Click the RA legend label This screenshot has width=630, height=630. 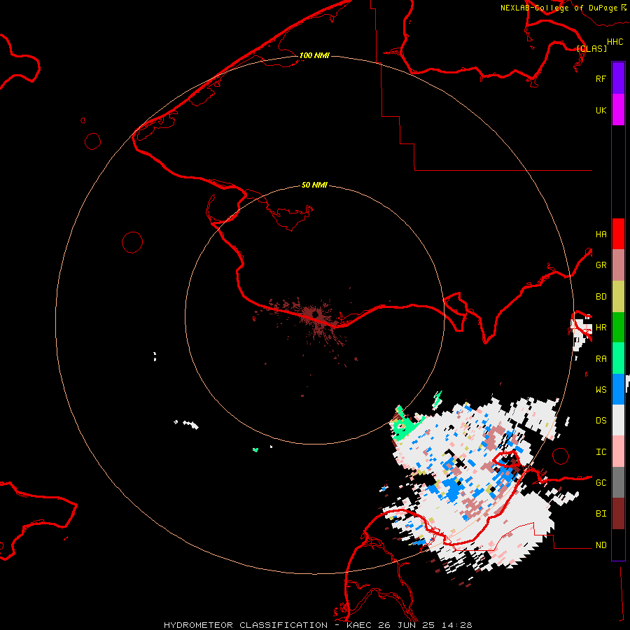601,359
